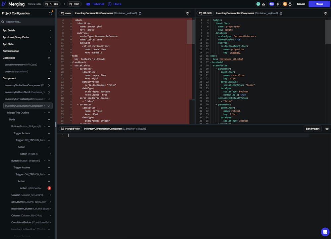Click the FlutterFlow logo icon
This screenshot has width=331, height=239.
pyautogui.click(x=4, y=4)
